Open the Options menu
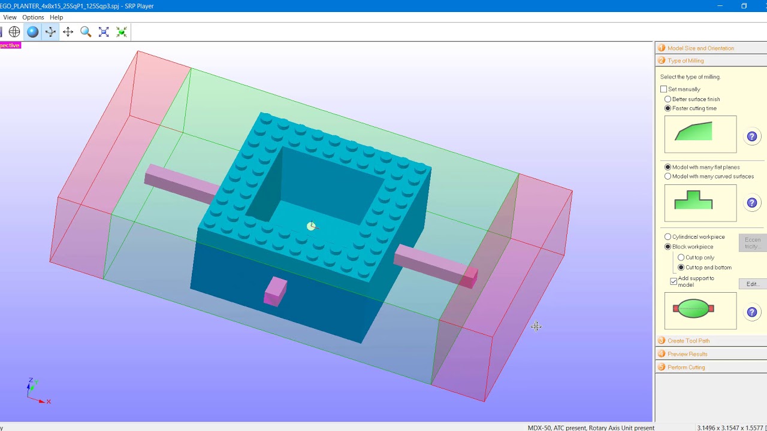This screenshot has width=767, height=431. point(33,17)
